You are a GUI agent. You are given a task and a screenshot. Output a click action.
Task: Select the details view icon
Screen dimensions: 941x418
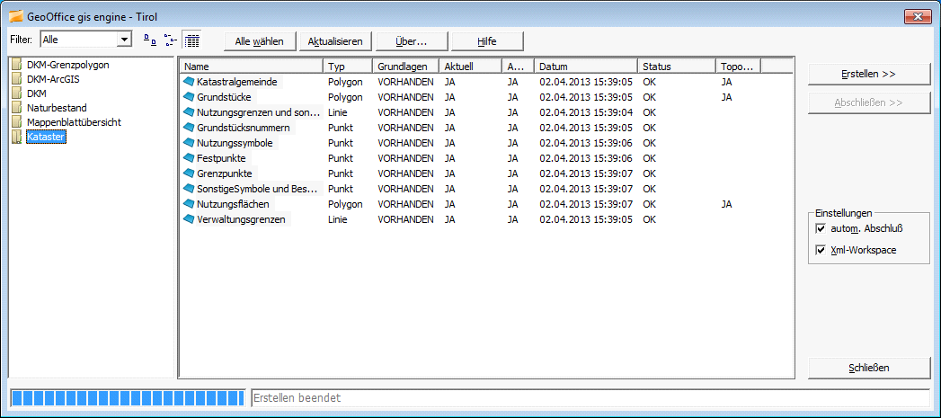tap(191, 40)
